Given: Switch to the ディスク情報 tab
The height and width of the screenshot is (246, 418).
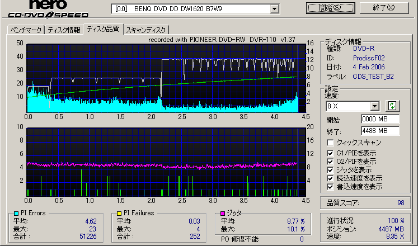Looking at the screenshot, I should 64,30.
